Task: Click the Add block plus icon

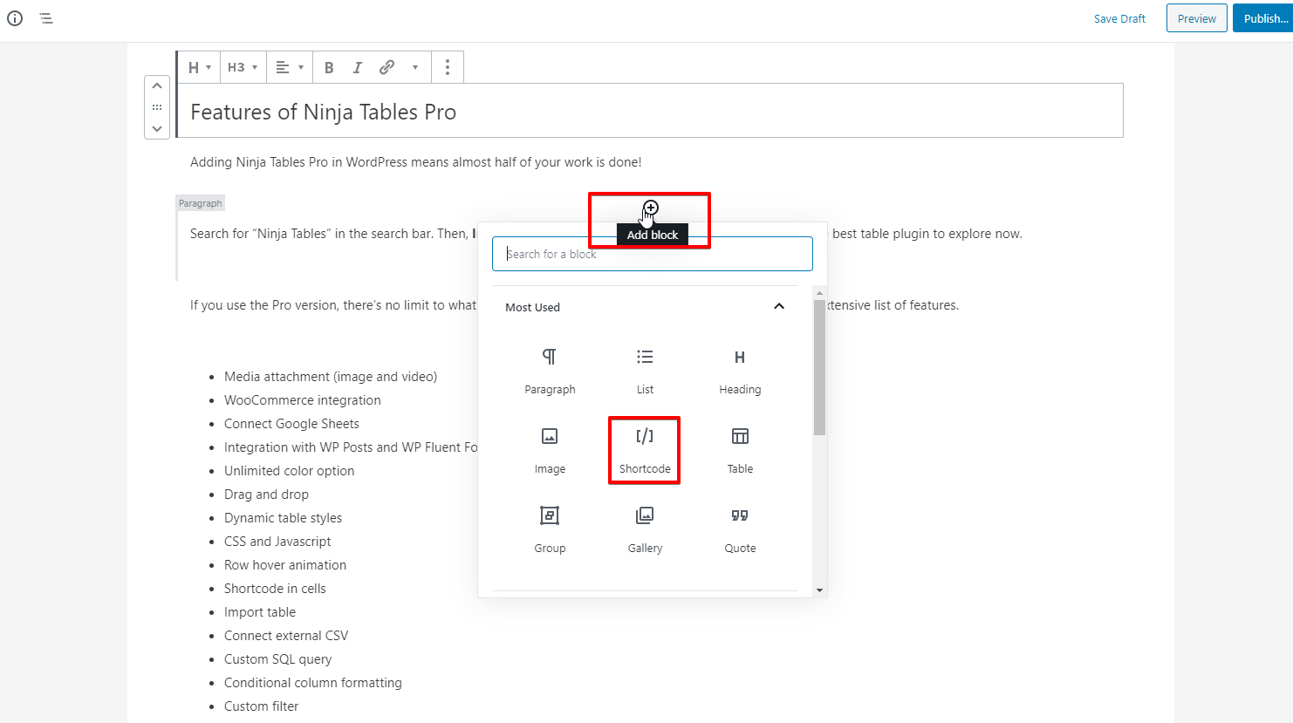Action: pyautogui.click(x=651, y=208)
